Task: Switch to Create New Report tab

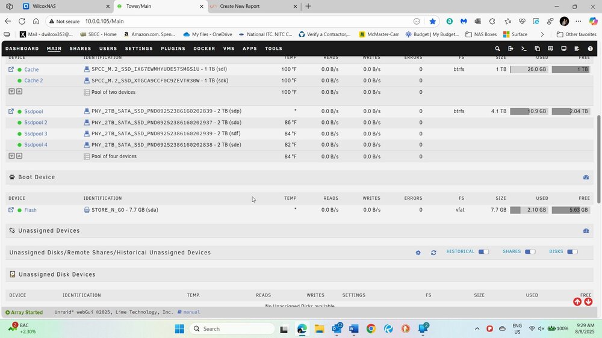Action: [x=253, y=6]
